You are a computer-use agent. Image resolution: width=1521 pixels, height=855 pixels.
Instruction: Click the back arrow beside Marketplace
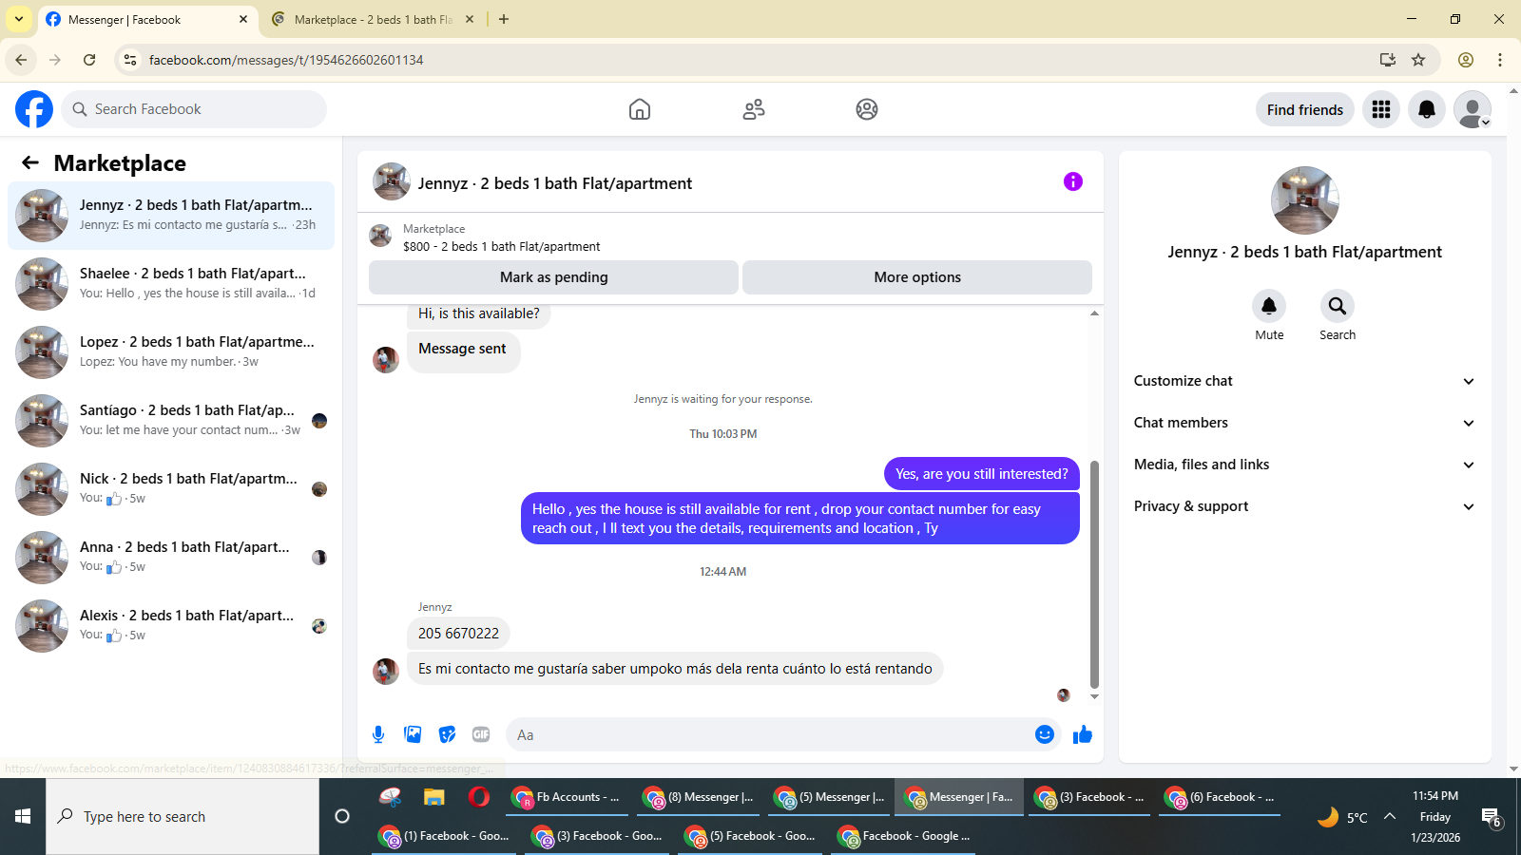point(30,162)
